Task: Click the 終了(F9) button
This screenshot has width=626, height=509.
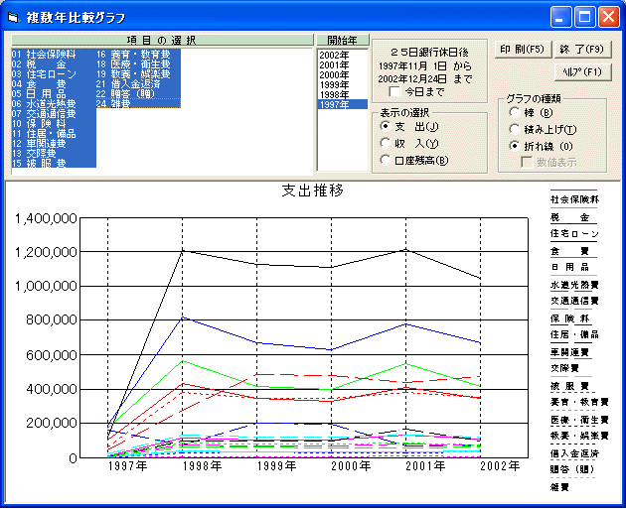Action: (582, 48)
